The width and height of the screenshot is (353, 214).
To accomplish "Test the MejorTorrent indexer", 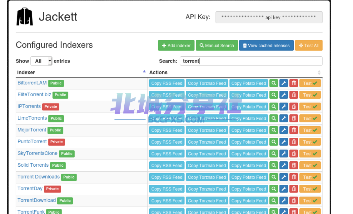I will pyautogui.click(x=310, y=130).
